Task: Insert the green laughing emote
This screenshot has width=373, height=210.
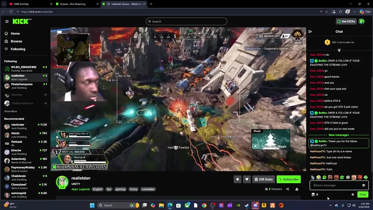Action: (342, 177)
